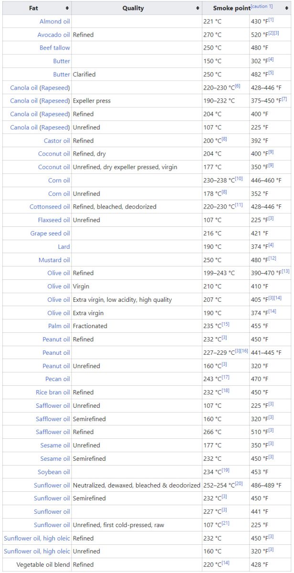Viewport: 294px width, 573px height.
Task: Click the Quality column sort arrows
Action: [x=198, y=8]
